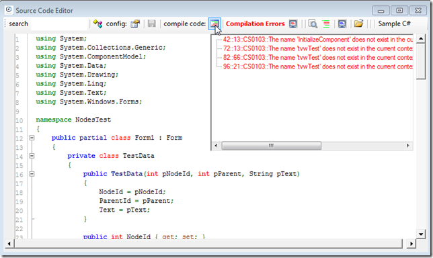Image resolution: width=433 pixels, height=258 pixels.
Task: Select the tvwTest error at 96::21
Action: 318,67
